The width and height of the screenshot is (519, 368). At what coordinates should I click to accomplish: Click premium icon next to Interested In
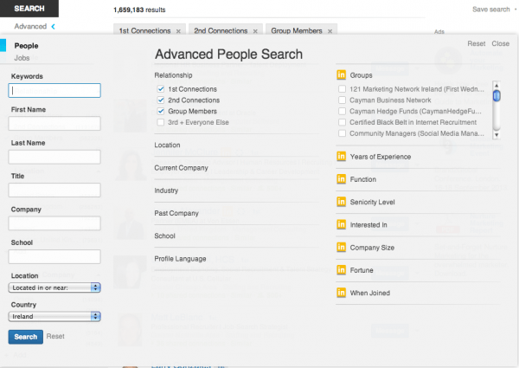pos(342,224)
